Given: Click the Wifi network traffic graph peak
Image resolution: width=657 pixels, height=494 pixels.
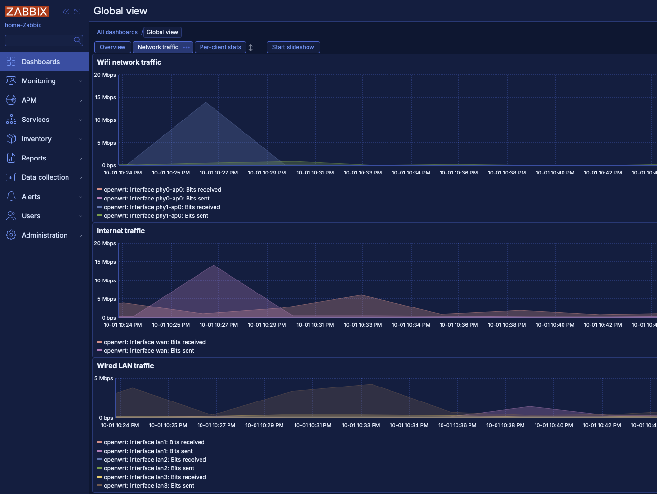Looking at the screenshot, I should [206, 102].
